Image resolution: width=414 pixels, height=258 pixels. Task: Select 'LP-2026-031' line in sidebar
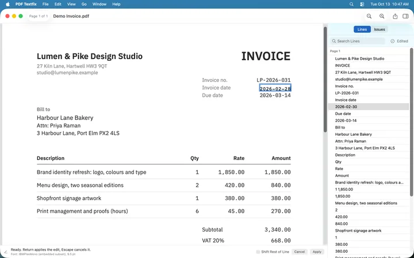point(369,93)
